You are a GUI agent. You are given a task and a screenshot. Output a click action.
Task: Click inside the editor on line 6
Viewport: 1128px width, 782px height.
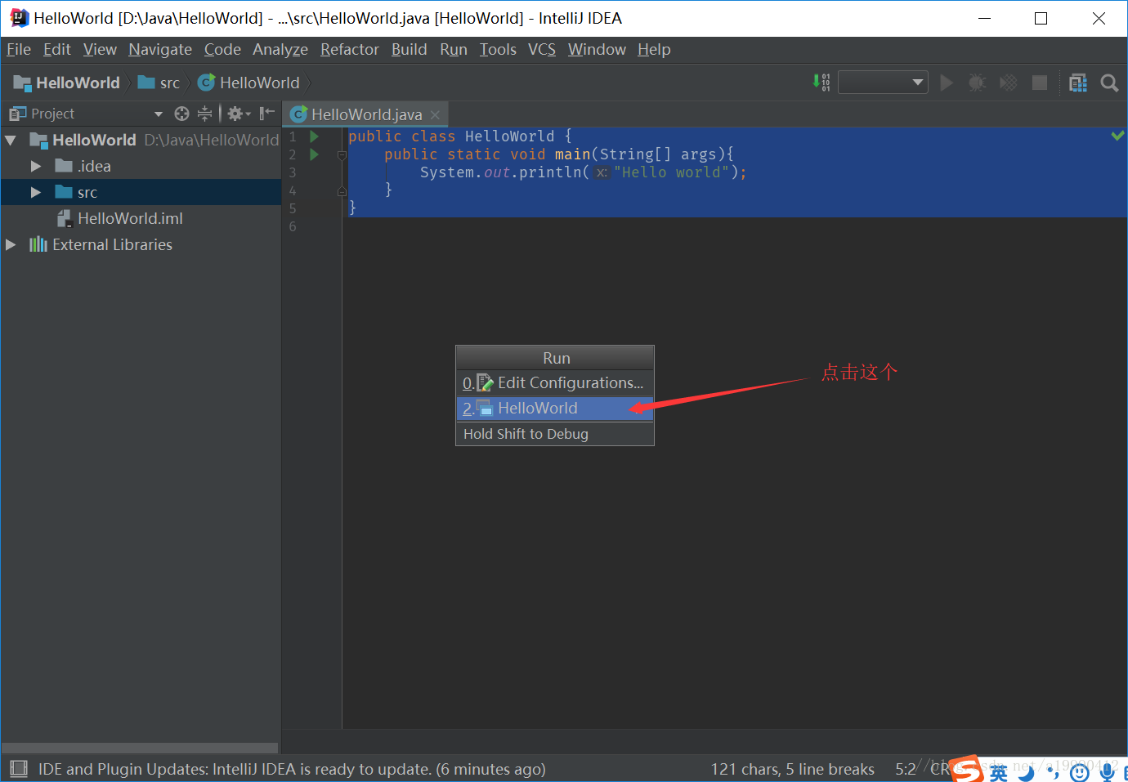pyautogui.click(x=734, y=226)
